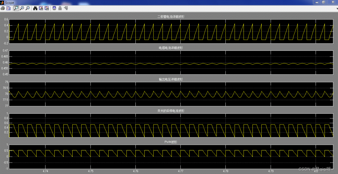Click the 78.5 y-axis label

(6, 88)
